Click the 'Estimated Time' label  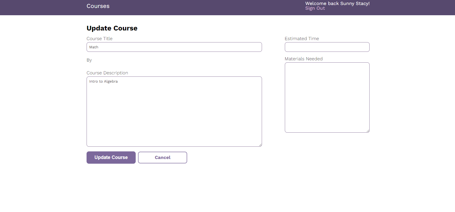click(302, 39)
